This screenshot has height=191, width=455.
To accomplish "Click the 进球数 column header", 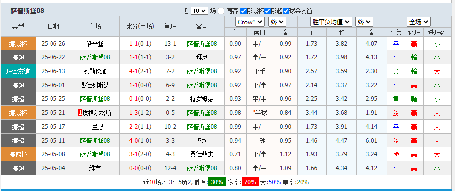I will click(x=437, y=33).
